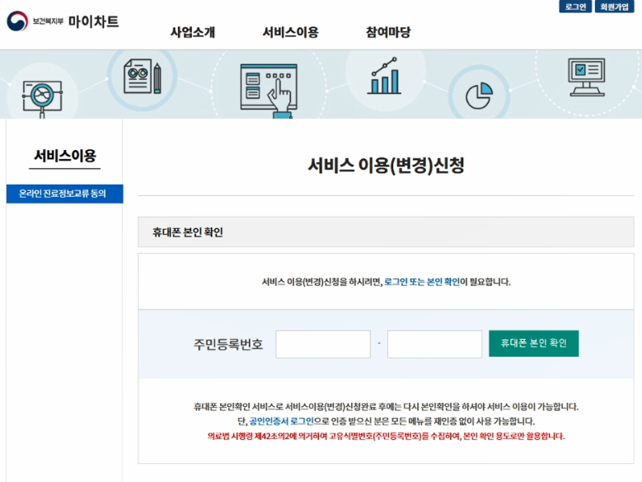Screen dimensions: 642x482
Task: Click the 마이차트 logo emblem
Action: pyautogui.click(x=17, y=21)
